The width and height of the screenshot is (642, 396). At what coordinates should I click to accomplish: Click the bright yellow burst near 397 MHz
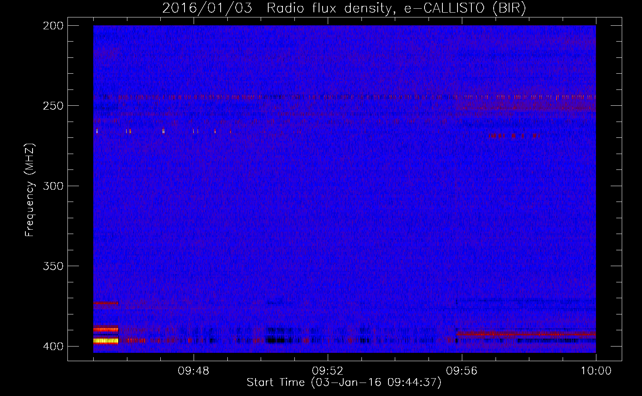[106, 341]
